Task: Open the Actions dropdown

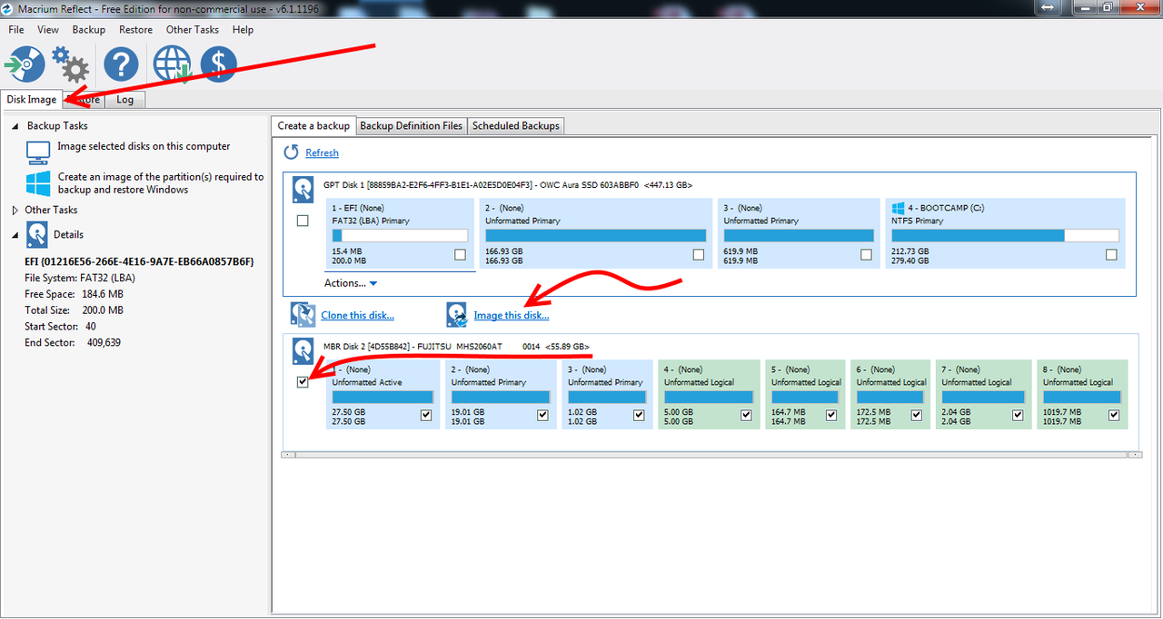Action: pyautogui.click(x=351, y=283)
